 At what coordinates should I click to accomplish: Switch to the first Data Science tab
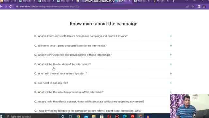pos(45,1)
